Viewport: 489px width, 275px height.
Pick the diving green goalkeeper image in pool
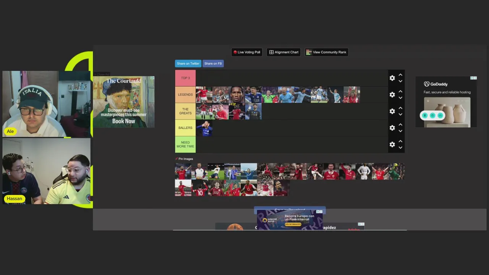click(x=397, y=171)
